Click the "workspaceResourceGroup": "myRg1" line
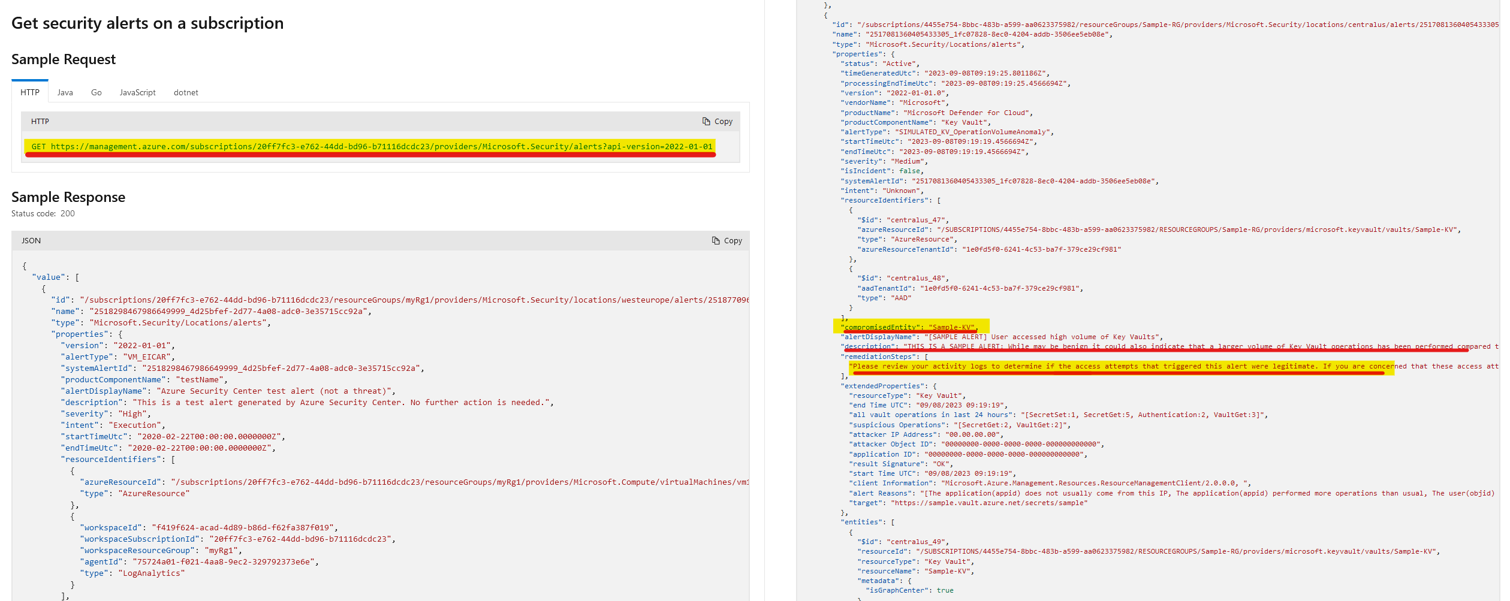The image size is (1510, 601). (161, 550)
